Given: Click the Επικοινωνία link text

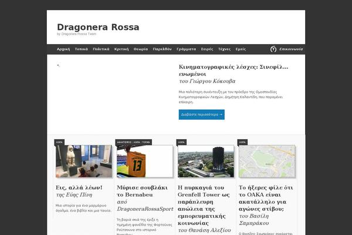Looking at the screenshot, I should [291, 49].
